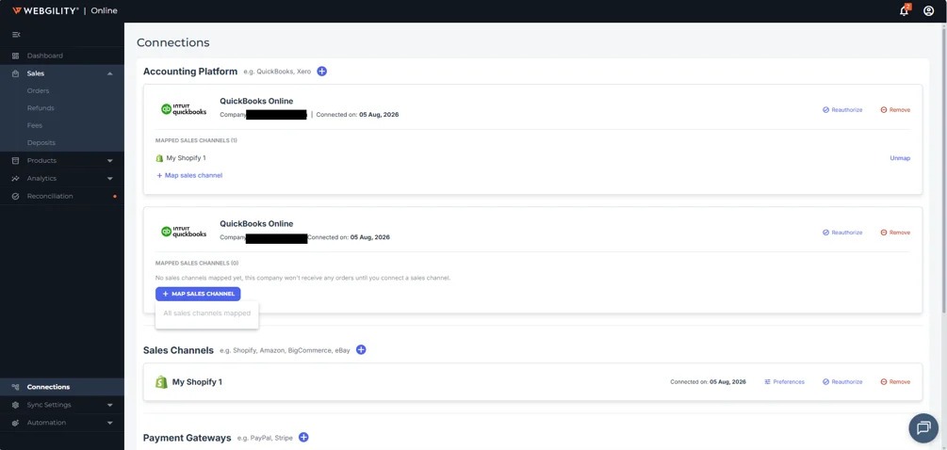
Task: Click the Sync Settings gear icon
Action: (x=16, y=405)
